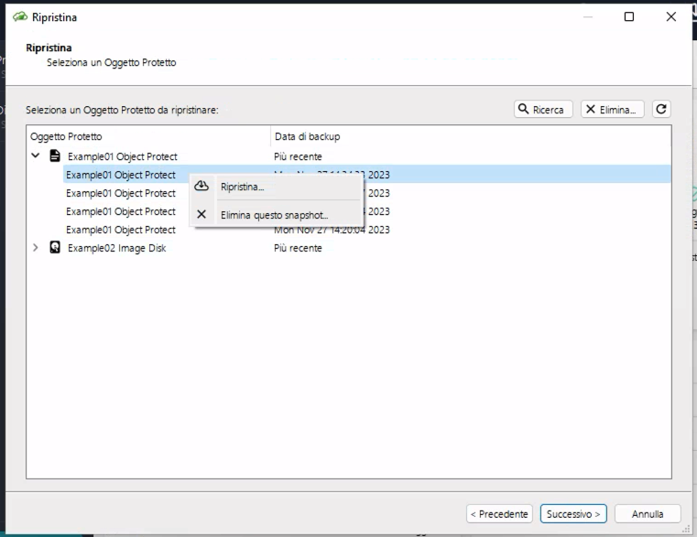Screen dimensions: 697x537
Task: Select the third snapshot under Example01
Action: (x=121, y=211)
